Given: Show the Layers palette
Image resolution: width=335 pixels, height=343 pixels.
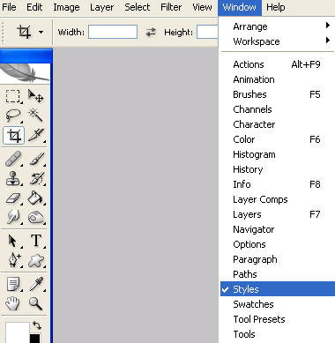Looking at the screenshot, I should pos(278,214).
